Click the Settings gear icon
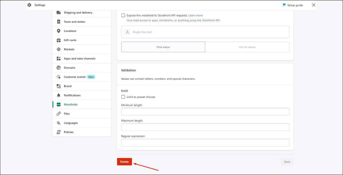The width and height of the screenshot is (343, 175). pos(29,5)
